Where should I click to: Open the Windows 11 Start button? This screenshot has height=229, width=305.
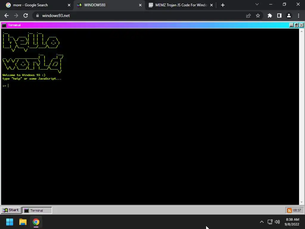point(10,222)
